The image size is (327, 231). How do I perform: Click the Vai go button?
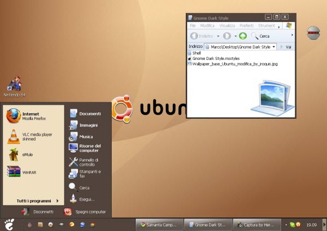pyautogui.click(x=286, y=47)
